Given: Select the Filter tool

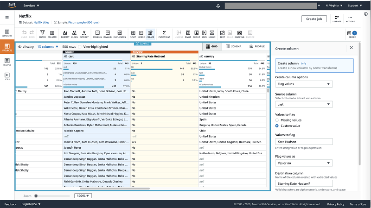Looking at the screenshot, I should [x=43, y=34].
